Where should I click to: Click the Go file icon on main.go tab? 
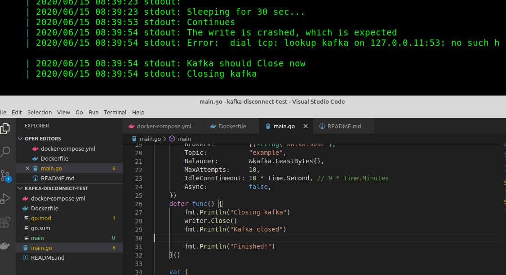[268, 126]
